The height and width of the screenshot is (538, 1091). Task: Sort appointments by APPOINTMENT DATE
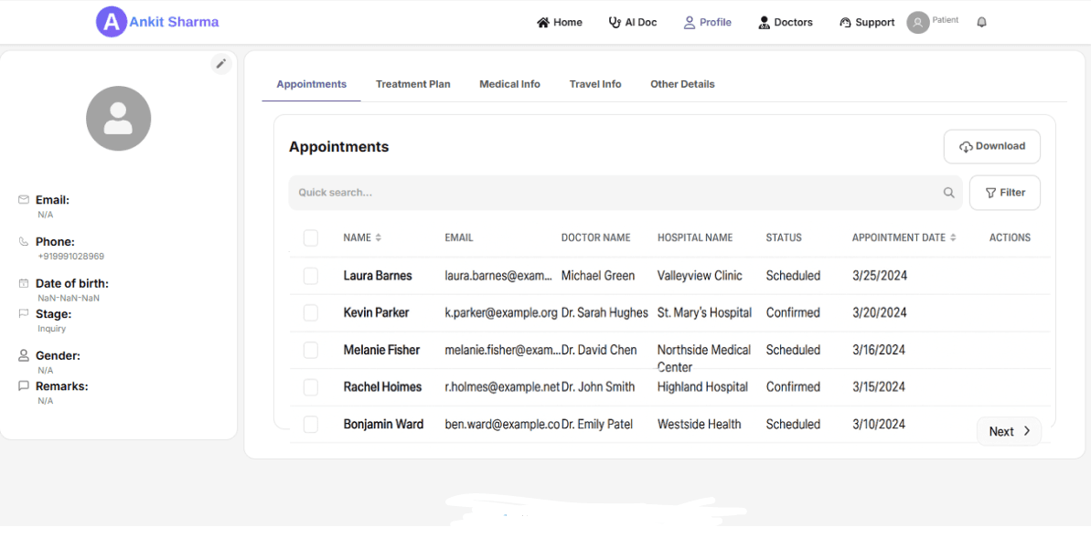coord(953,237)
